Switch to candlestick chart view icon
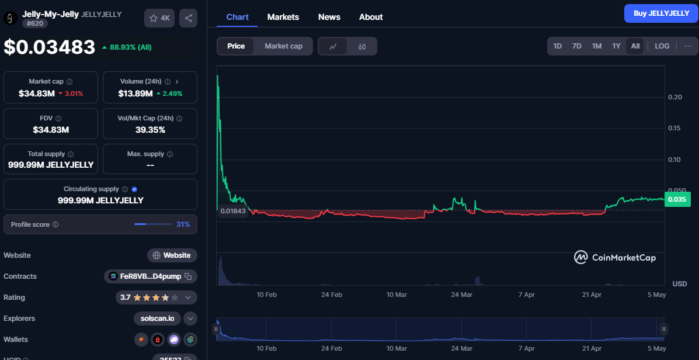 tap(362, 46)
